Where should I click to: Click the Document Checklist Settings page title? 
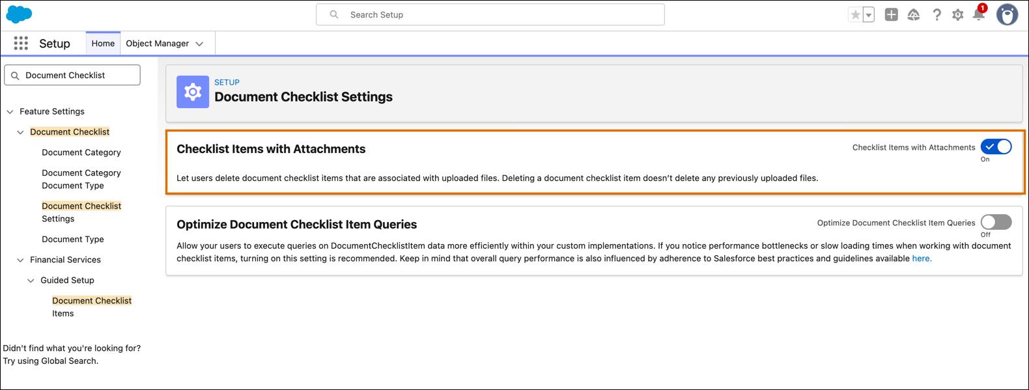(x=303, y=97)
